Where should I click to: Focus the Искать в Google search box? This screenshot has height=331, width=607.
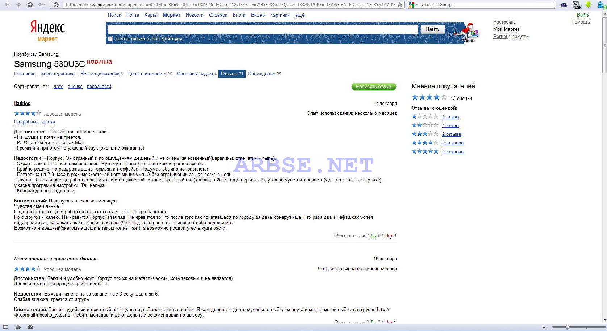pos(487,5)
